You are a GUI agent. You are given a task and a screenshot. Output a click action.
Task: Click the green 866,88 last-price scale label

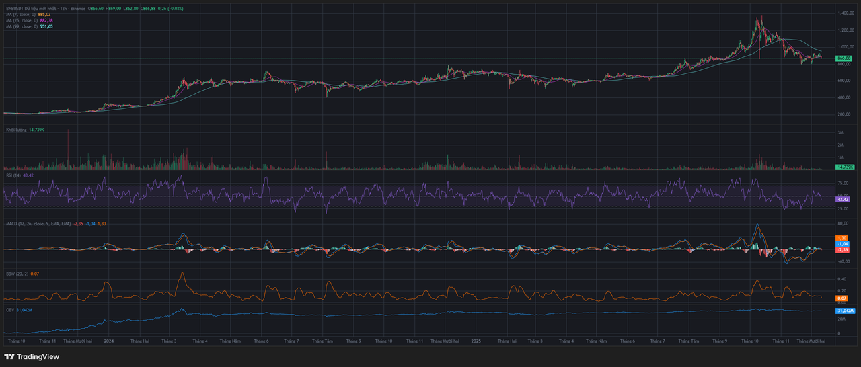844,58
